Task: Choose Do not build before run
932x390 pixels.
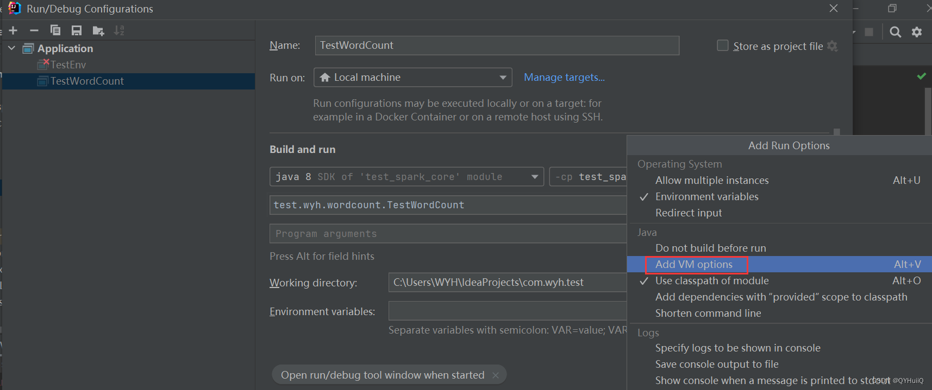Action: (779, 248)
